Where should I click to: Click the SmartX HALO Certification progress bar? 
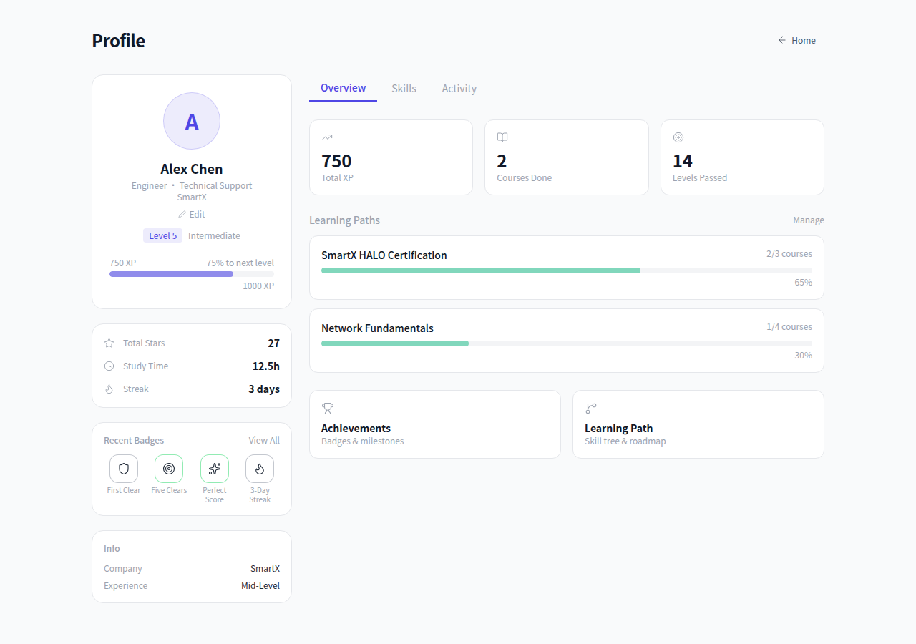pyautogui.click(x=566, y=270)
